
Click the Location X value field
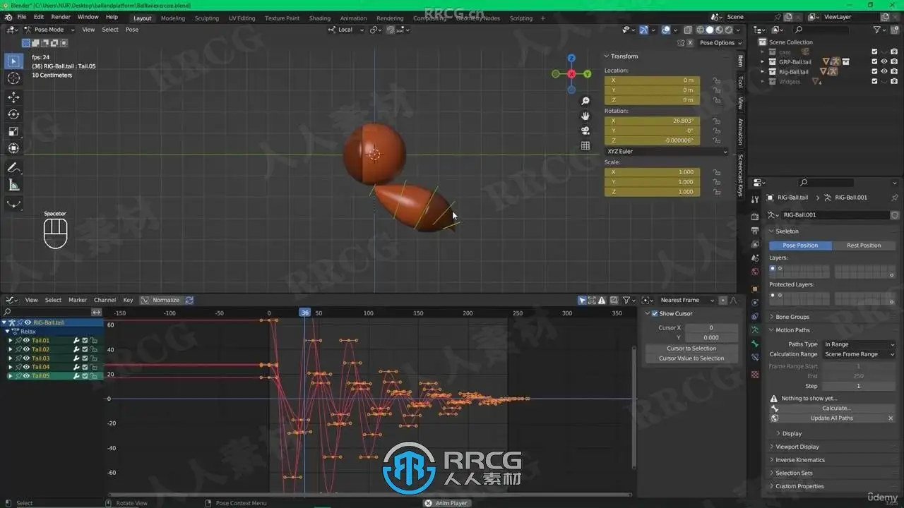tap(652, 80)
